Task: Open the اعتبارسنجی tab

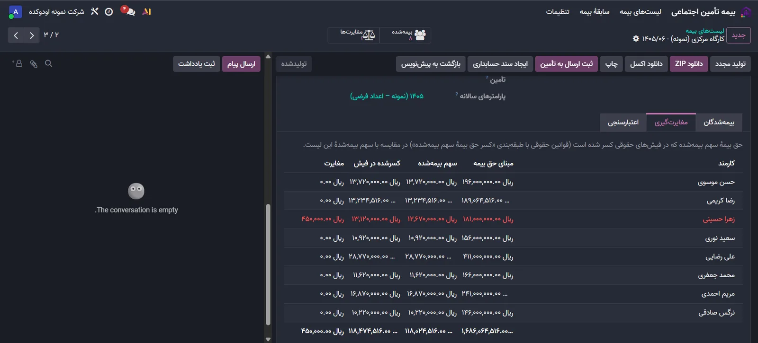Action: pos(623,123)
